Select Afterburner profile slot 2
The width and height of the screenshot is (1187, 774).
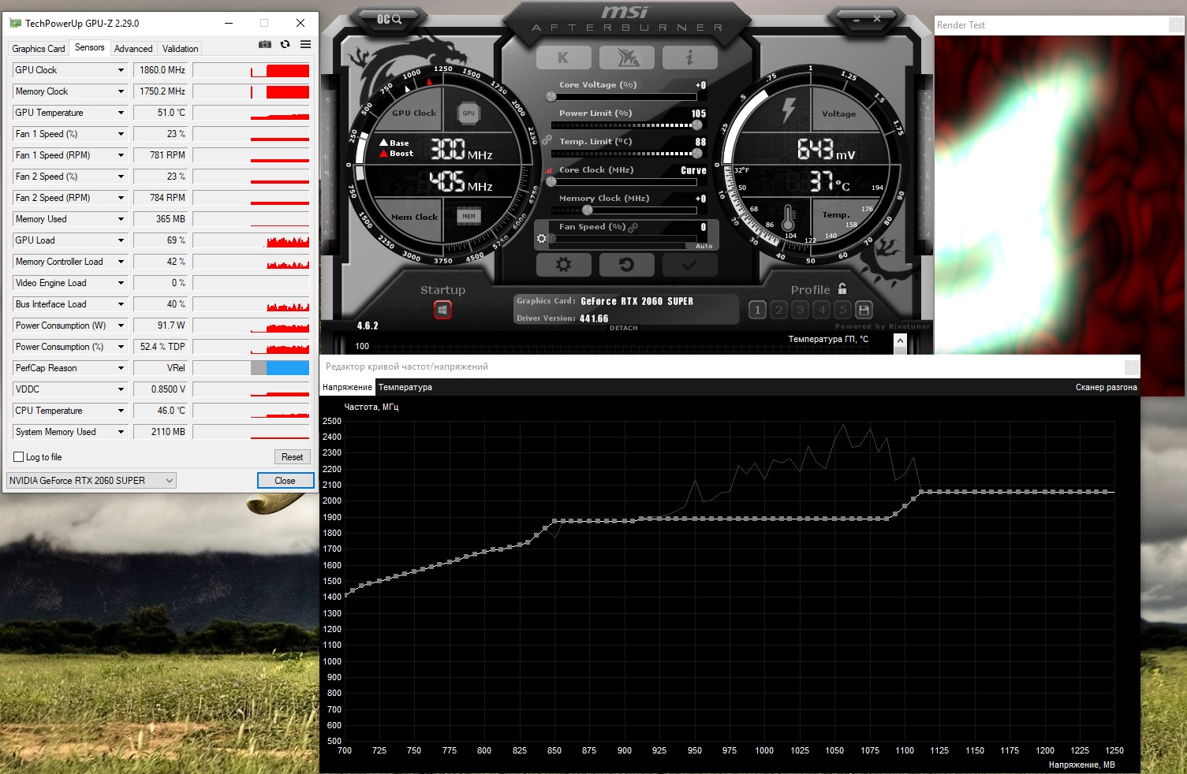click(779, 310)
